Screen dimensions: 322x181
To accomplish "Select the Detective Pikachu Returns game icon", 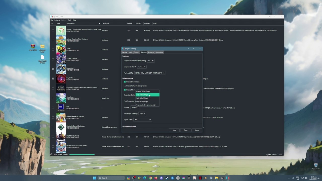I will (x=61, y=117).
